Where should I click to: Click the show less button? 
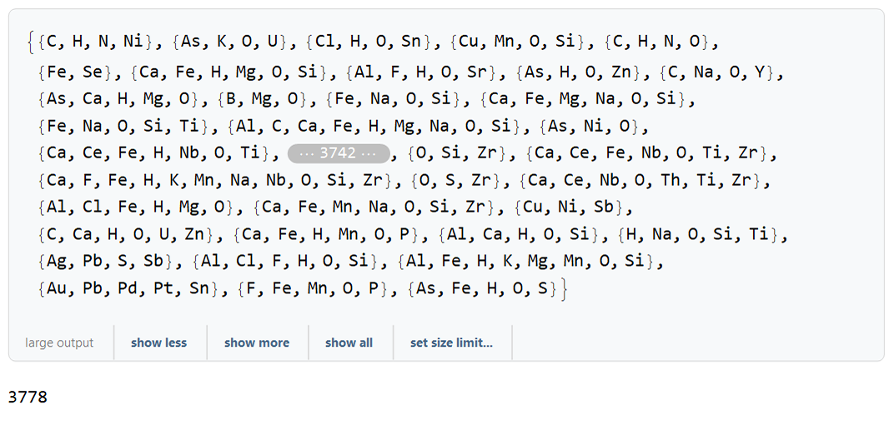click(x=159, y=342)
